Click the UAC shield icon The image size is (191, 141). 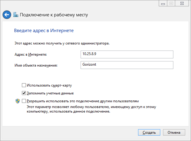17,101
